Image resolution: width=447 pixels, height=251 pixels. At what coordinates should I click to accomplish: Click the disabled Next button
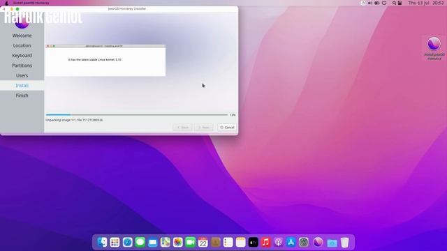[x=203, y=128]
